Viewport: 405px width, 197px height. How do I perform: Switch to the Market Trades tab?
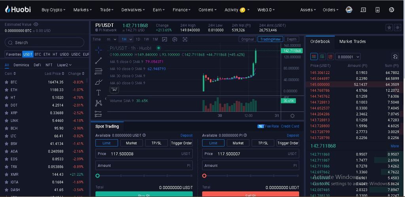[x=352, y=41]
